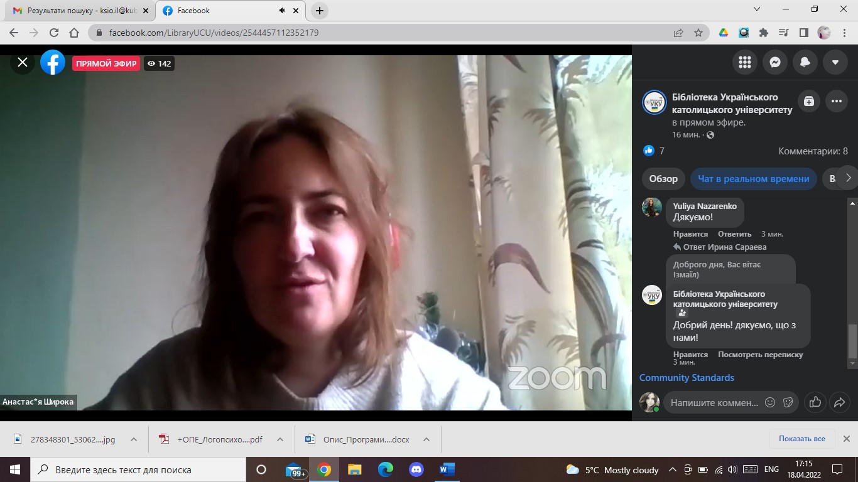Save the video using the bookmark-plus button
This screenshot has height=482, width=858.
pyautogui.click(x=809, y=101)
